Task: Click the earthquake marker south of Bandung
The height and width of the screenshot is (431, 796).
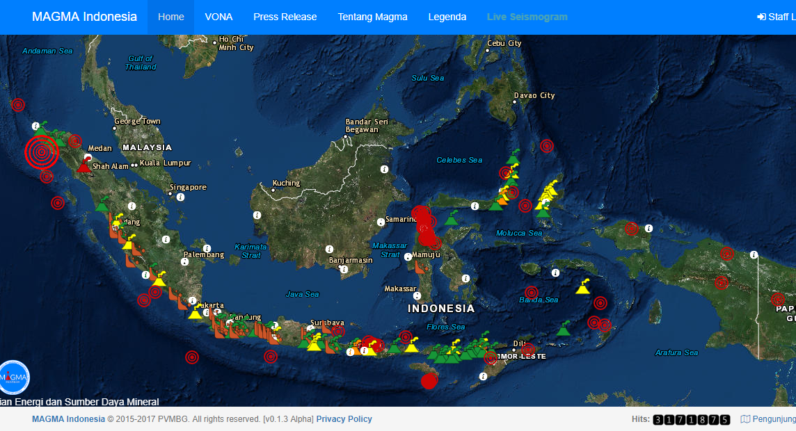Action: click(x=271, y=357)
